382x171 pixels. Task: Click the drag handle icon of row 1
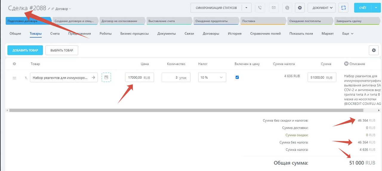(14, 78)
